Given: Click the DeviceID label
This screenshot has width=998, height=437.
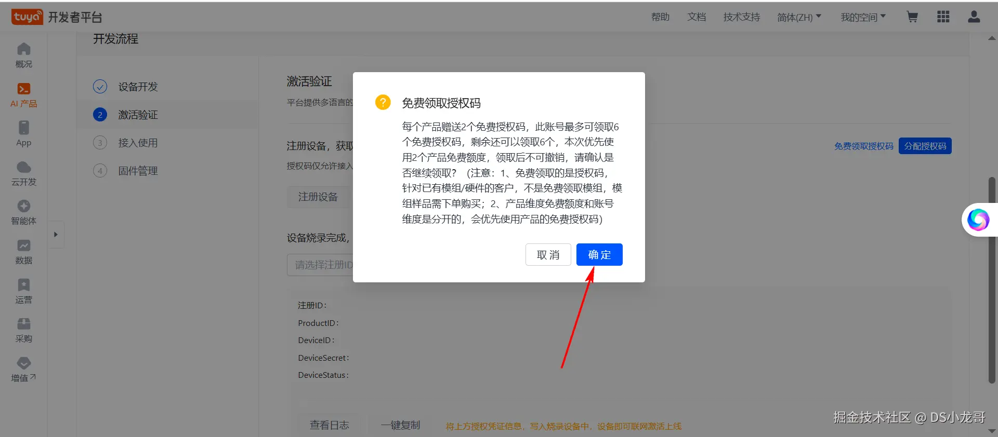Looking at the screenshot, I should (x=316, y=340).
